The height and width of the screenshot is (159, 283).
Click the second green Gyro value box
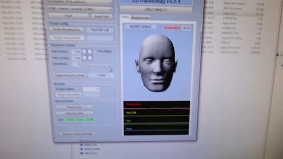pos(80,120)
